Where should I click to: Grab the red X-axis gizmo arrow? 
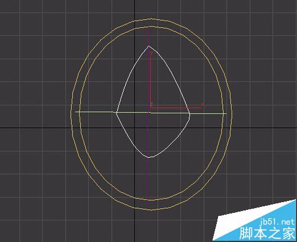[177, 108]
